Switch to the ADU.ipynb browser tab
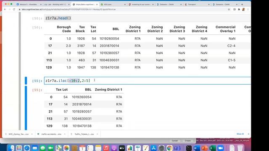Viewport: 269px width, 151px height. point(113,5)
